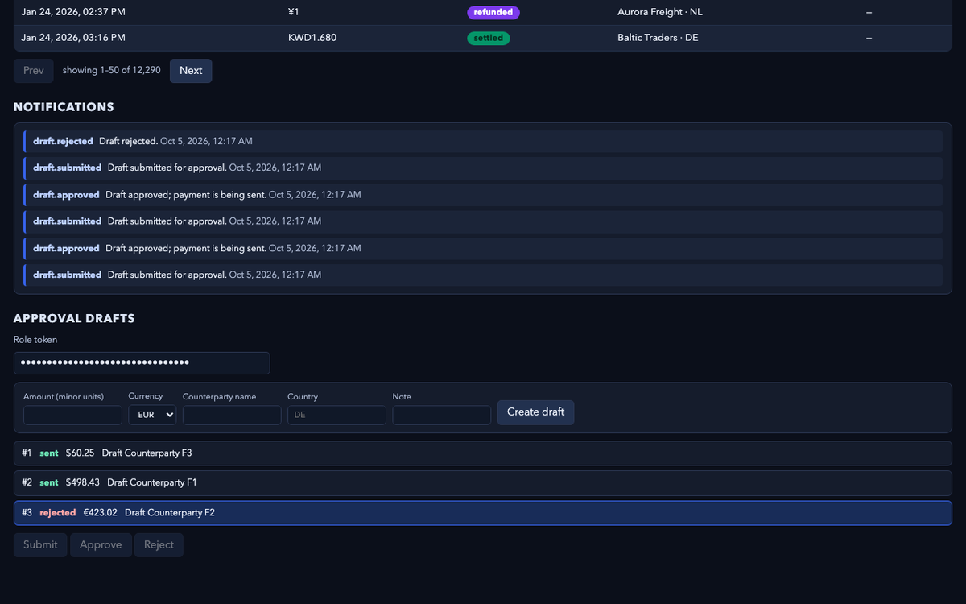The width and height of the screenshot is (966, 604).
Task: Focus the Amount (minor units) field
Action: tap(72, 415)
